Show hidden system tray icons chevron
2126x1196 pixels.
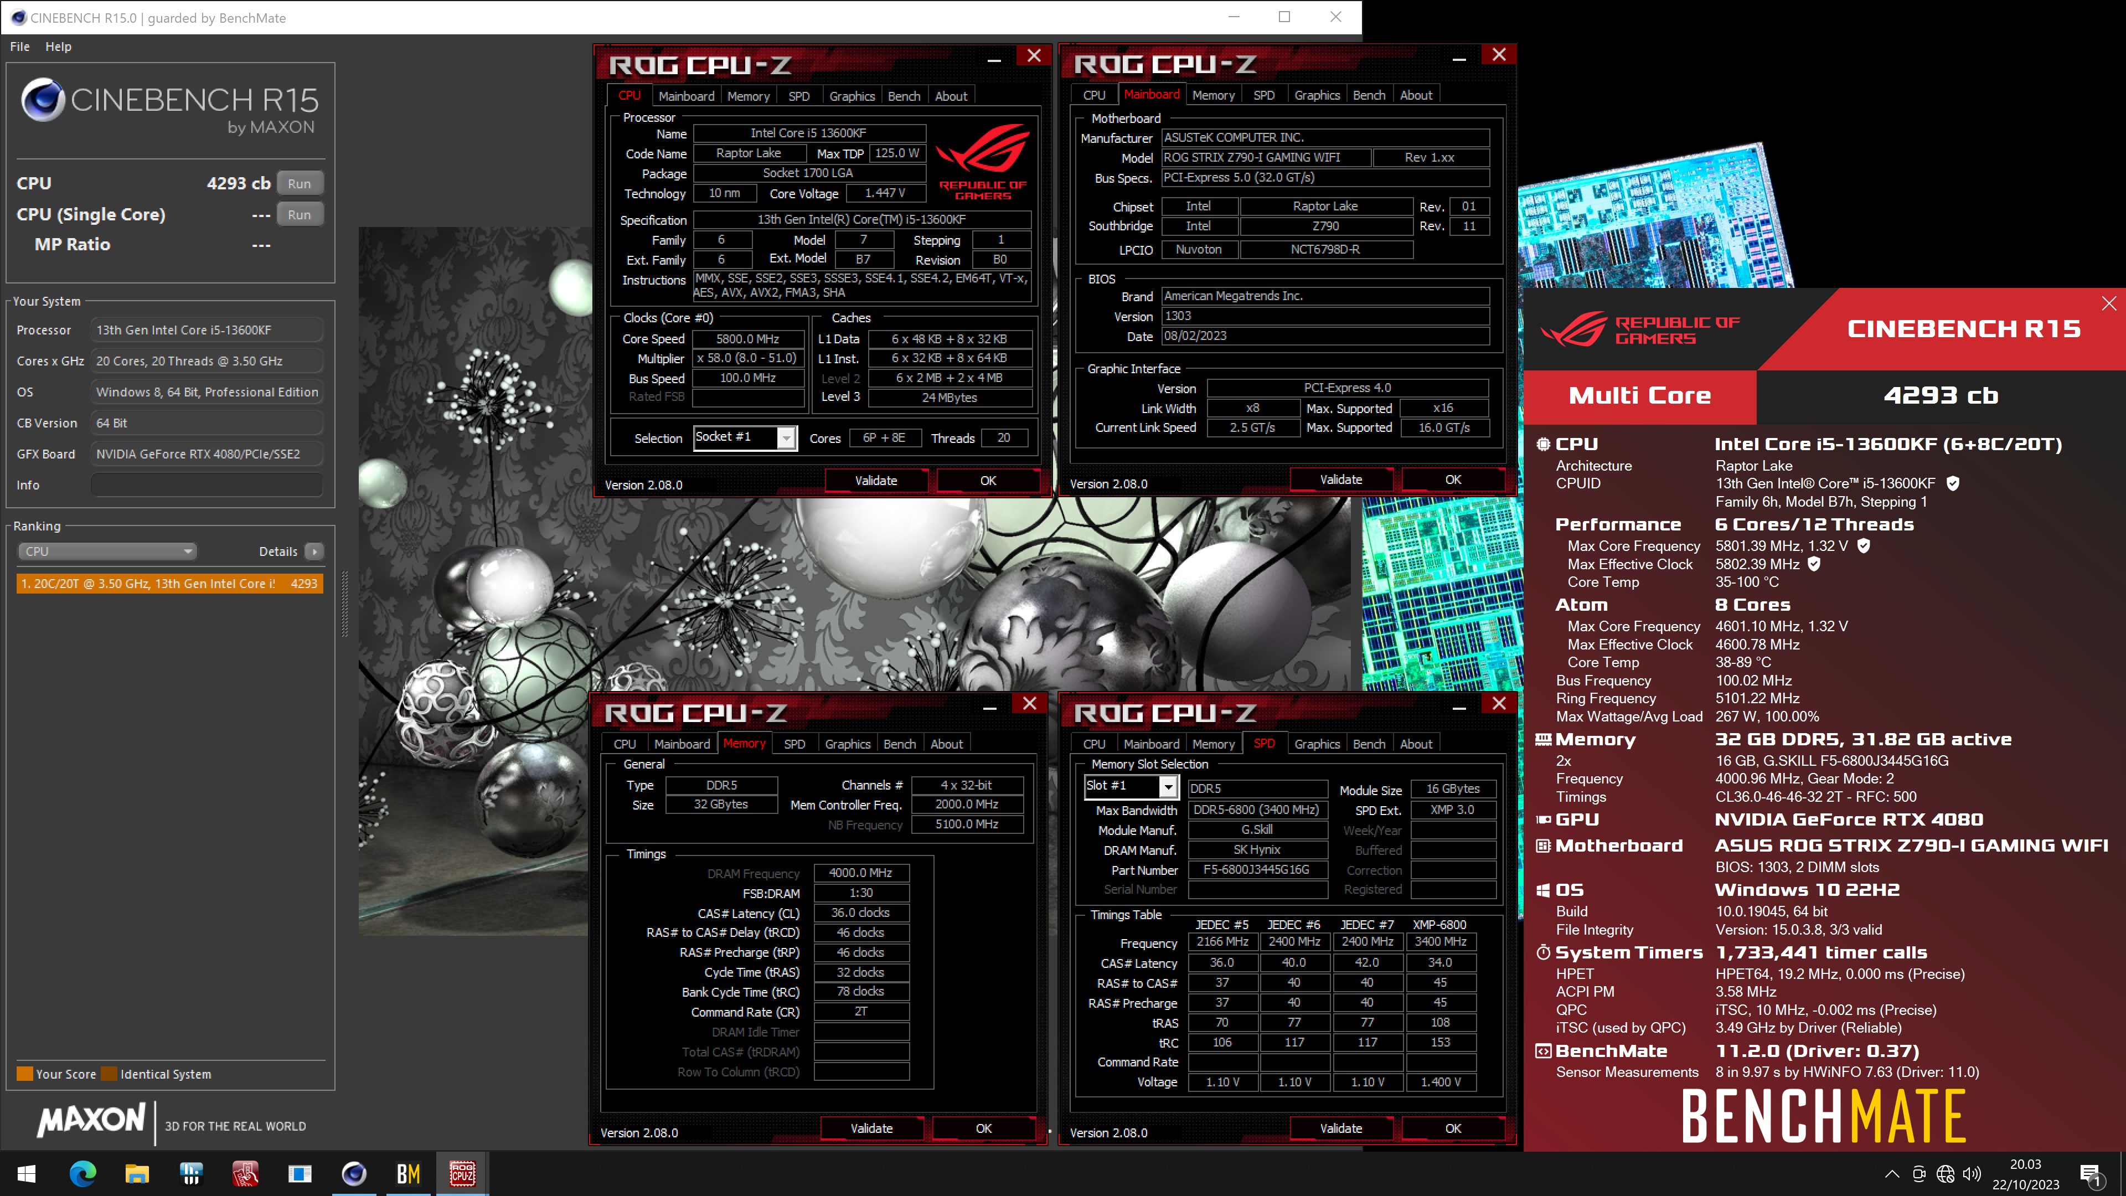point(1892,1174)
